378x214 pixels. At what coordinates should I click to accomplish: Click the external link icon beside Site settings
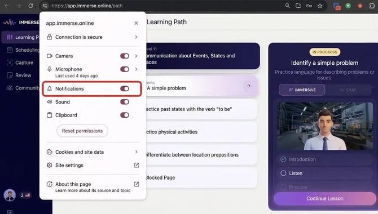136,165
